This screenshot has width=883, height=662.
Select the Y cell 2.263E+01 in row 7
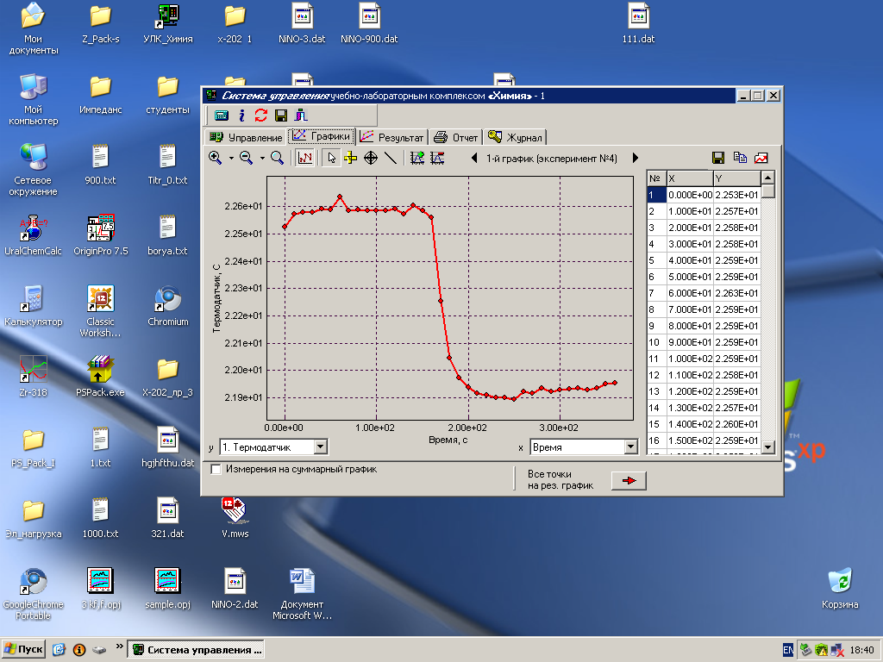click(x=737, y=293)
